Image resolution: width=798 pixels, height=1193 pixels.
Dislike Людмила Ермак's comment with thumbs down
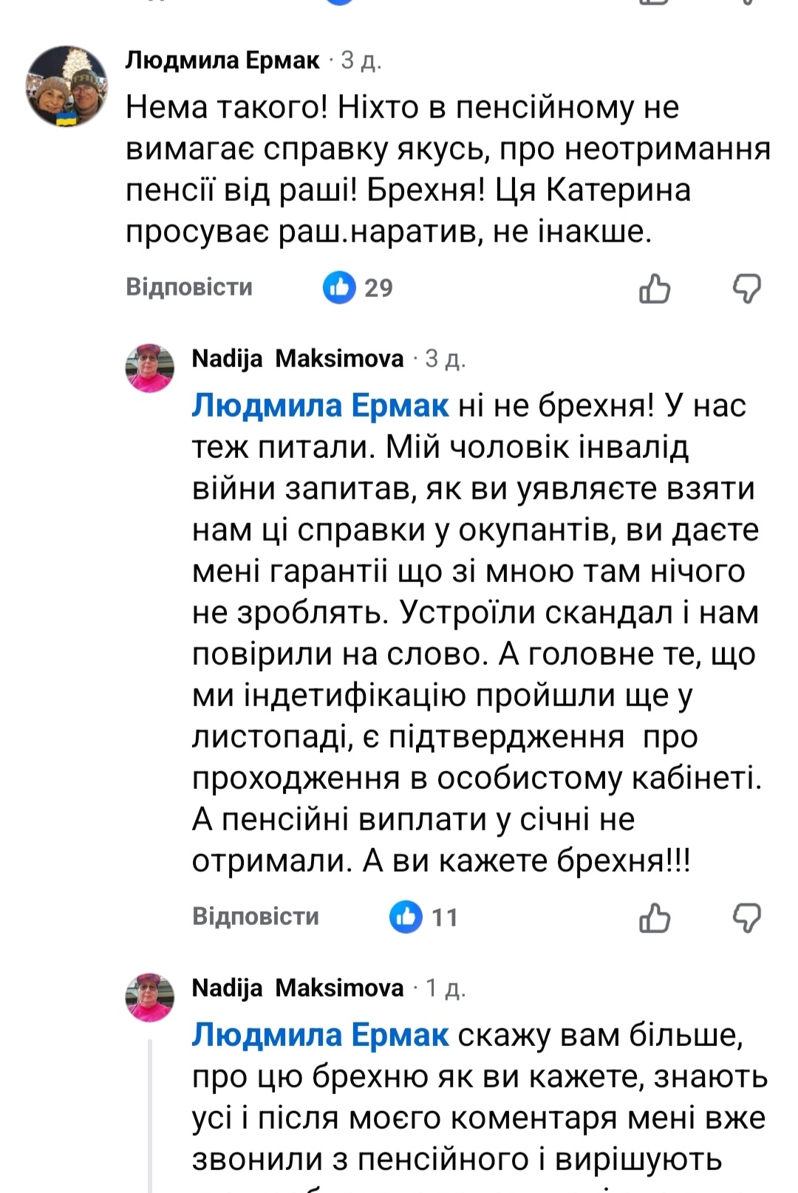click(x=746, y=288)
